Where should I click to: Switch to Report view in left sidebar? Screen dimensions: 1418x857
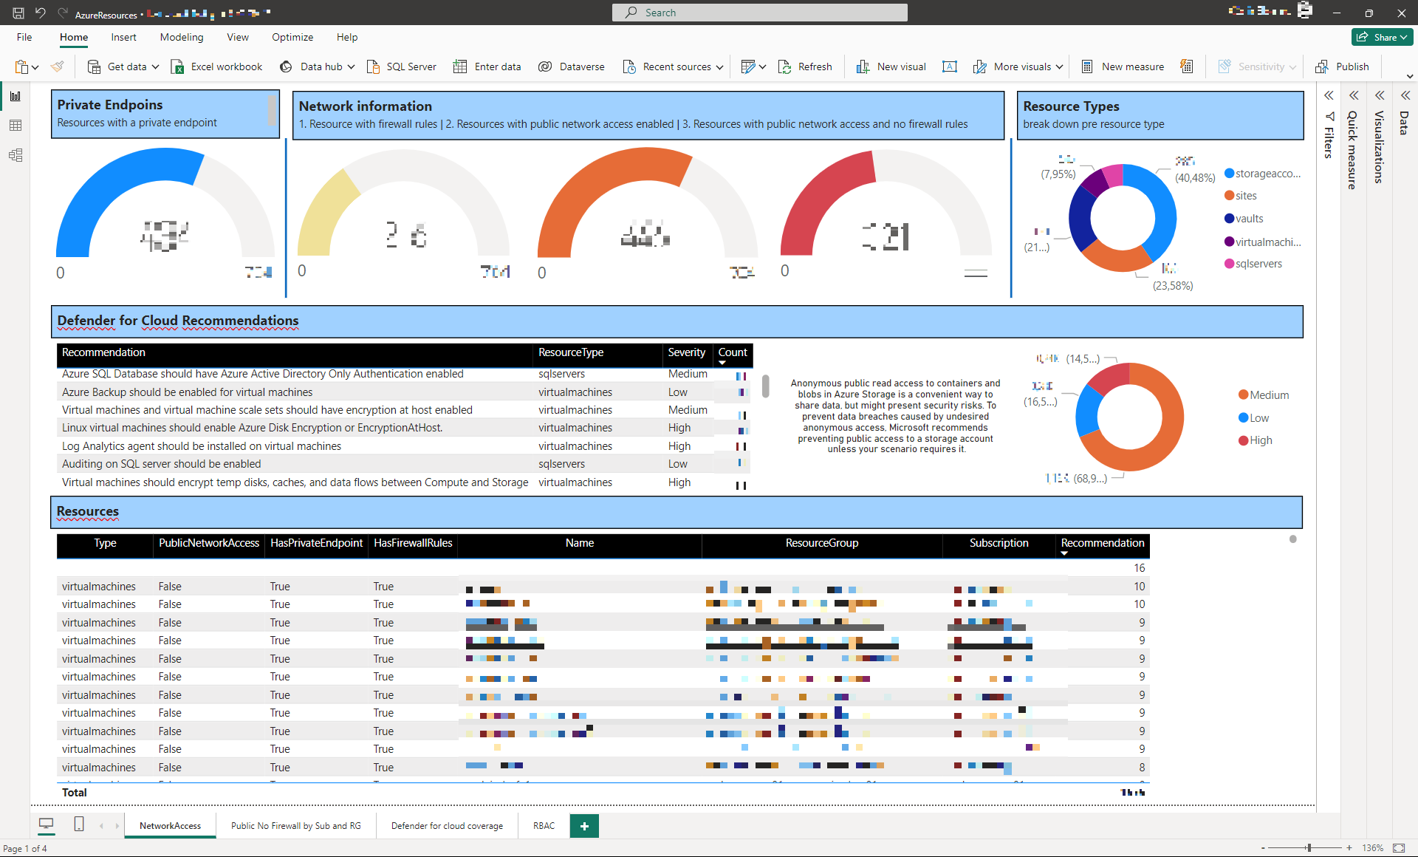16,96
